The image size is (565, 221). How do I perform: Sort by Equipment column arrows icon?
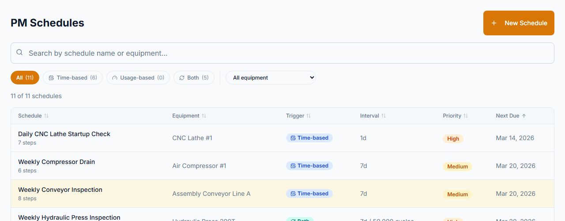coord(204,116)
